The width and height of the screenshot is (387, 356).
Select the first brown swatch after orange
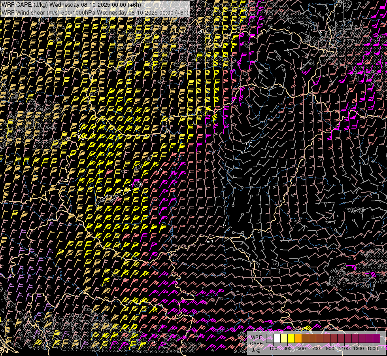[x=306, y=339]
